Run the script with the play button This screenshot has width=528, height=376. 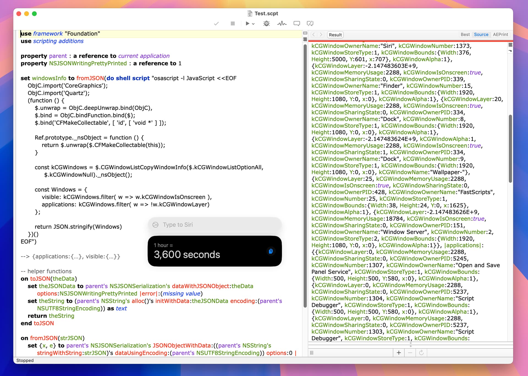coord(248,24)
